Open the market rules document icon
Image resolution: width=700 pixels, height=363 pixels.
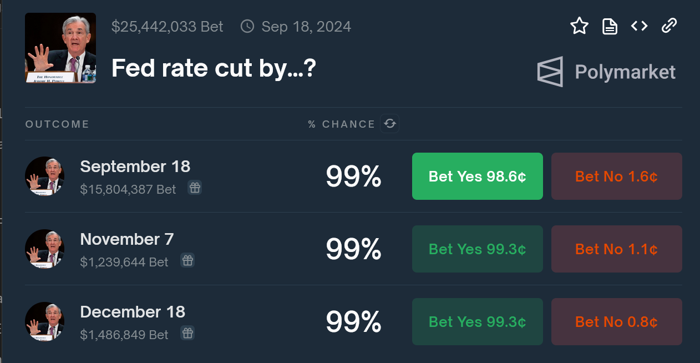(609, 26)
